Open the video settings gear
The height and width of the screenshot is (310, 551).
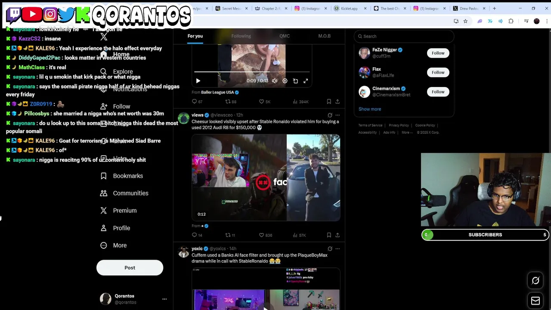(285, 81)
